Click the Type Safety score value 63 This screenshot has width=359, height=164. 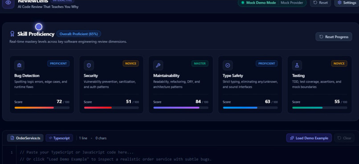pos(268,102)
